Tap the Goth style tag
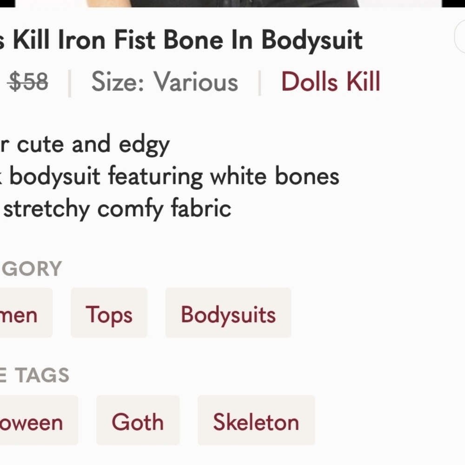465x465 pixels. 138,421
